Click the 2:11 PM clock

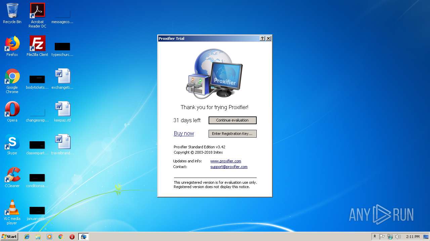[x=413, y=237]
